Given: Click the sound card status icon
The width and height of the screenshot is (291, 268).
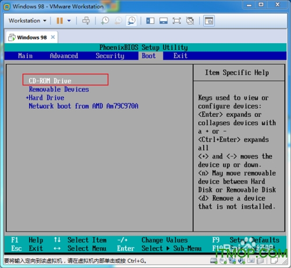Looking at the screenshot, I should click(242, 261).
